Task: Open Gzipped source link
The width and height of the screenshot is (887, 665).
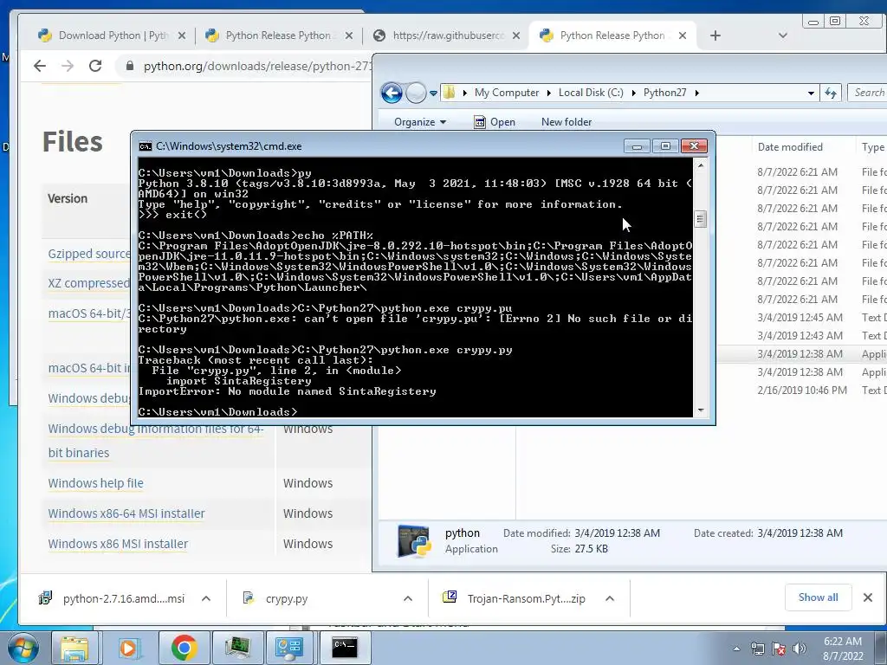Action: point(89,254)
